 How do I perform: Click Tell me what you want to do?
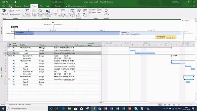(x=76, y=6)
